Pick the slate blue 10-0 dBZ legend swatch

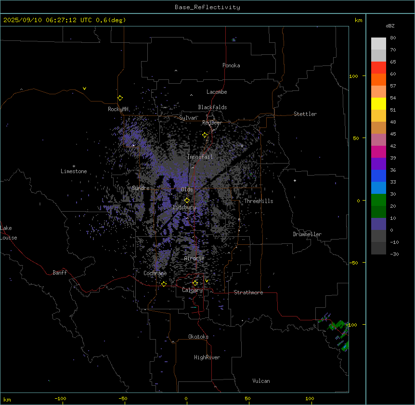click(378, 224)
